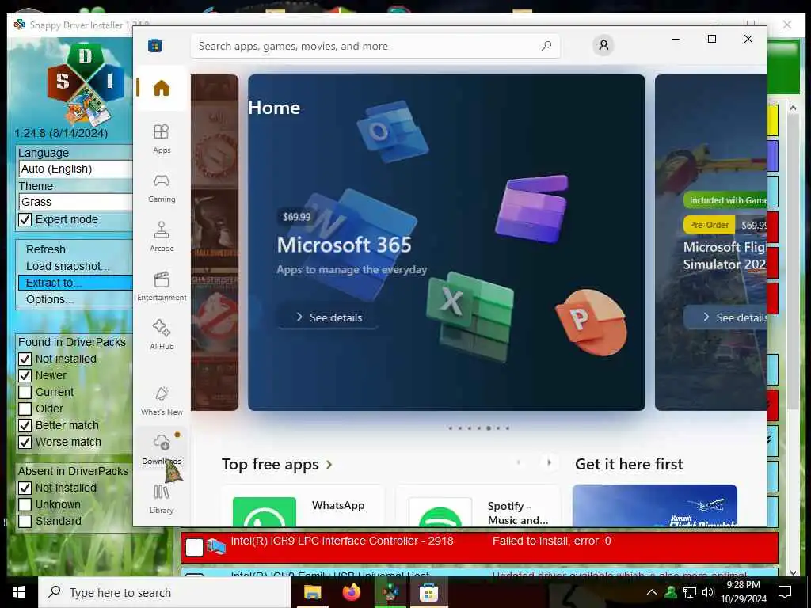811x608 pixels.
Task: Open Spotify - Music and... card title
Action: 517,513
